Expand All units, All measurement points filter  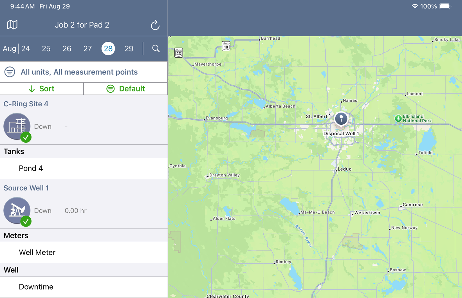point(79,72)
